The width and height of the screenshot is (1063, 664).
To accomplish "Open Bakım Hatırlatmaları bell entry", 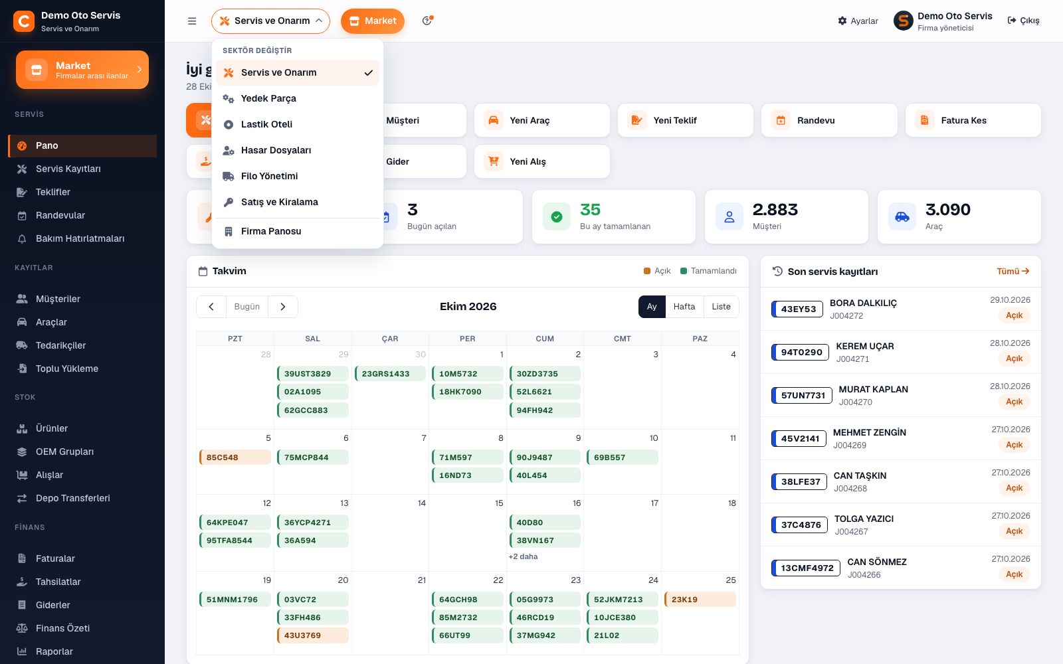I will coord(82,238).
